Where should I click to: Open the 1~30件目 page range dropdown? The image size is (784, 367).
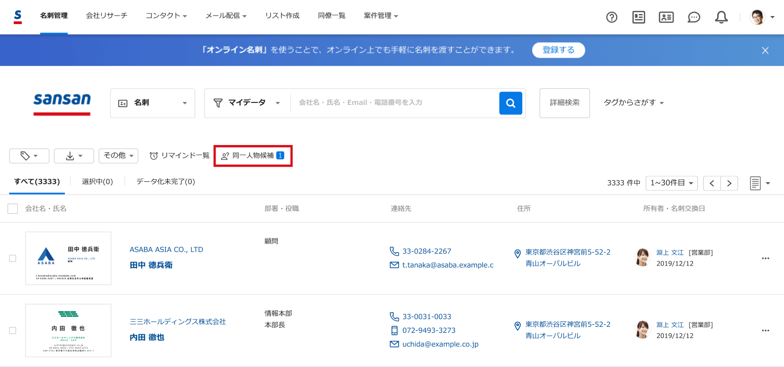click(x=671, y=183)
